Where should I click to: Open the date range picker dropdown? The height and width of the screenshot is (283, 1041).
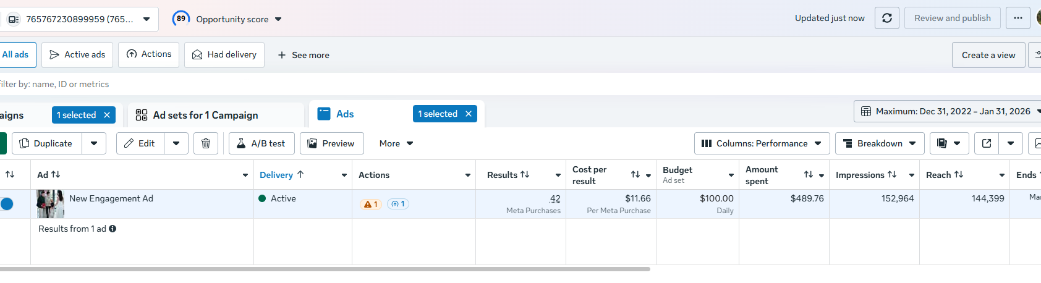pyautogui.click(x=948, y=111)
